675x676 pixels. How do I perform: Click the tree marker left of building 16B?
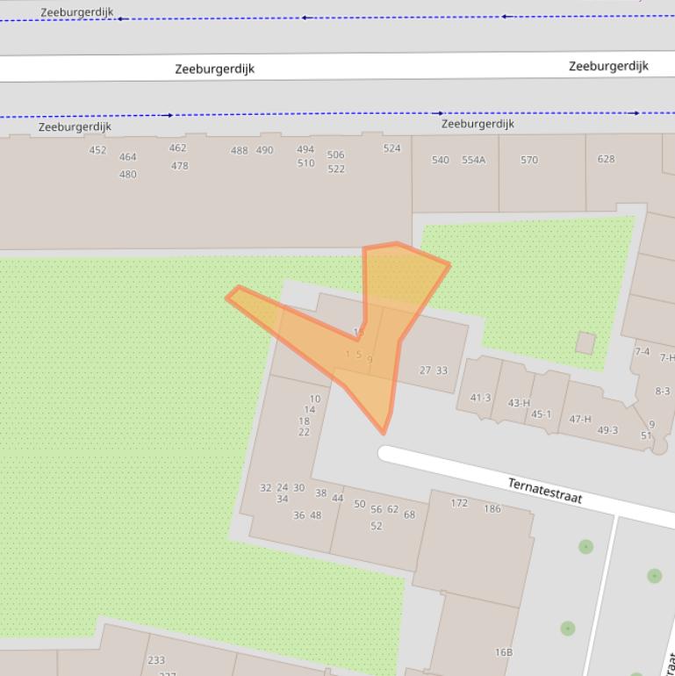coord(567,629)
